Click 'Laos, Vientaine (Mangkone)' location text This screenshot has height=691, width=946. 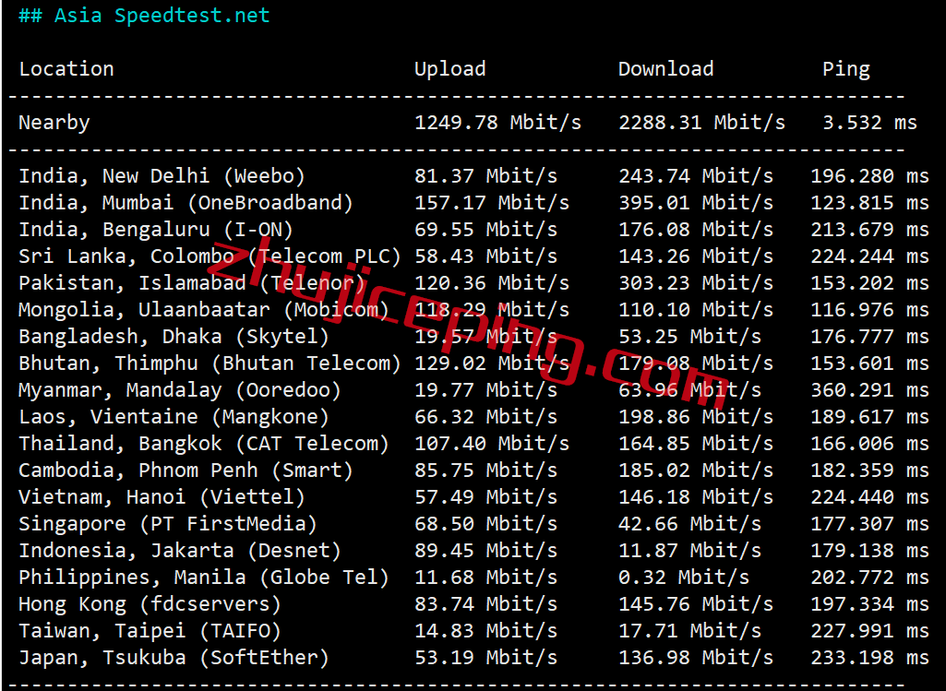tap(174, 417)
